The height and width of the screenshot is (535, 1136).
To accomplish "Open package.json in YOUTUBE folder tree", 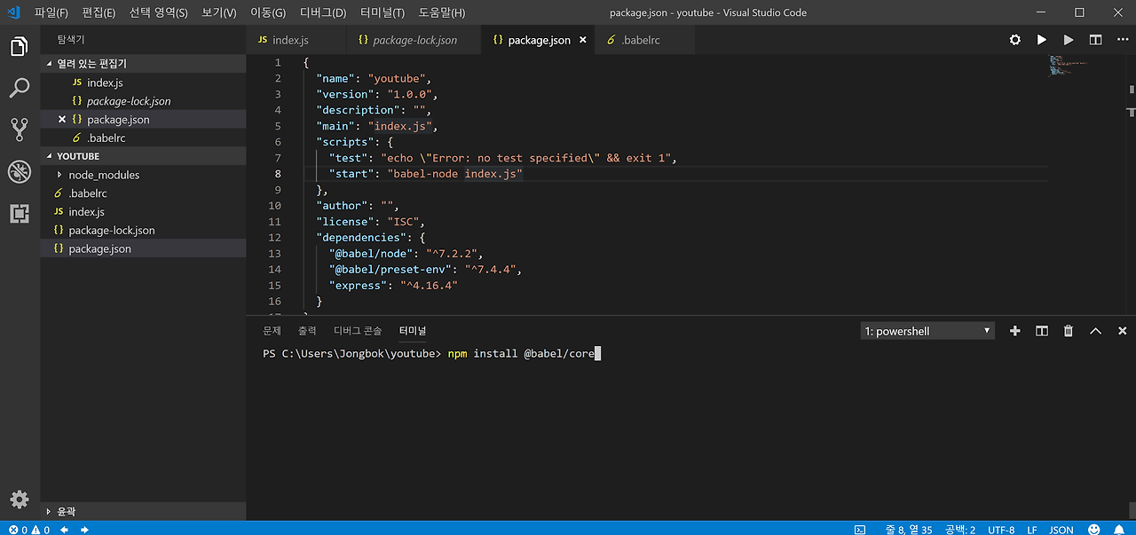I will [x=143, y=249].
